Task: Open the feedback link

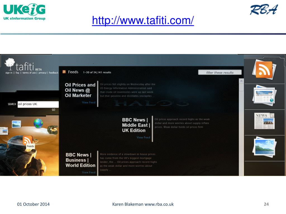Action: click(x=54, y=73)
